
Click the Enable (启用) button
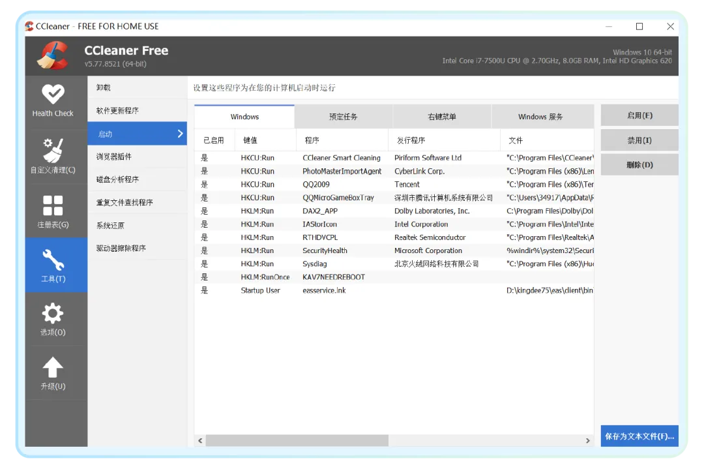click(639, 115)
